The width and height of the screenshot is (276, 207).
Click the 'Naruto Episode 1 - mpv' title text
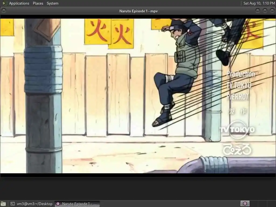click(138, 11)
